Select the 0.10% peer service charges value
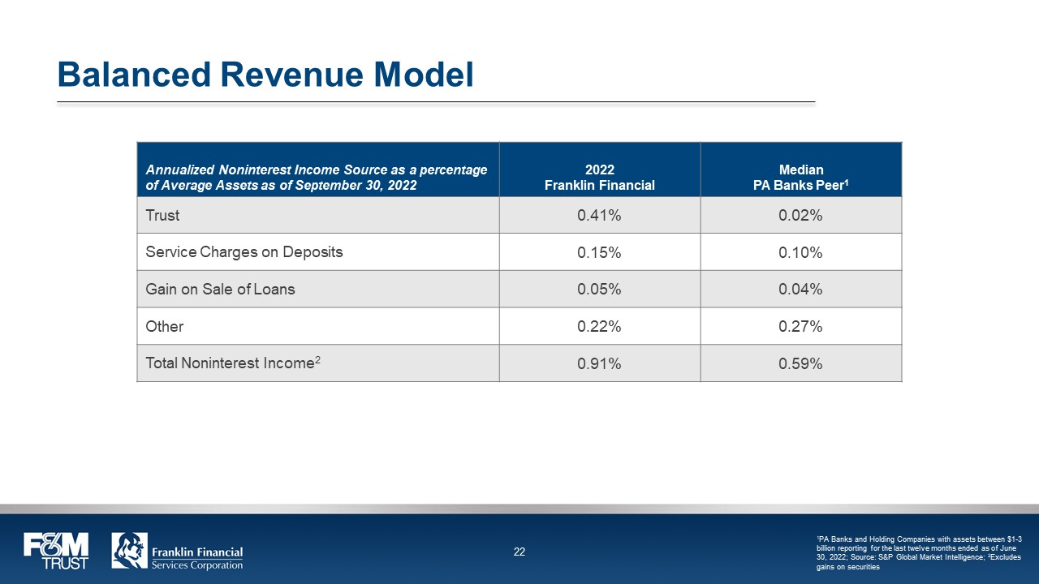The image size is (1039, 584). pos(800,253)
